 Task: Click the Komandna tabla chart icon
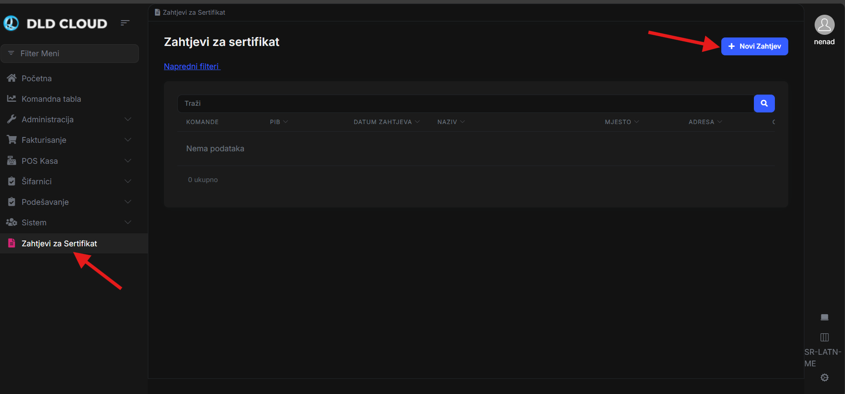tap(12, 99)
